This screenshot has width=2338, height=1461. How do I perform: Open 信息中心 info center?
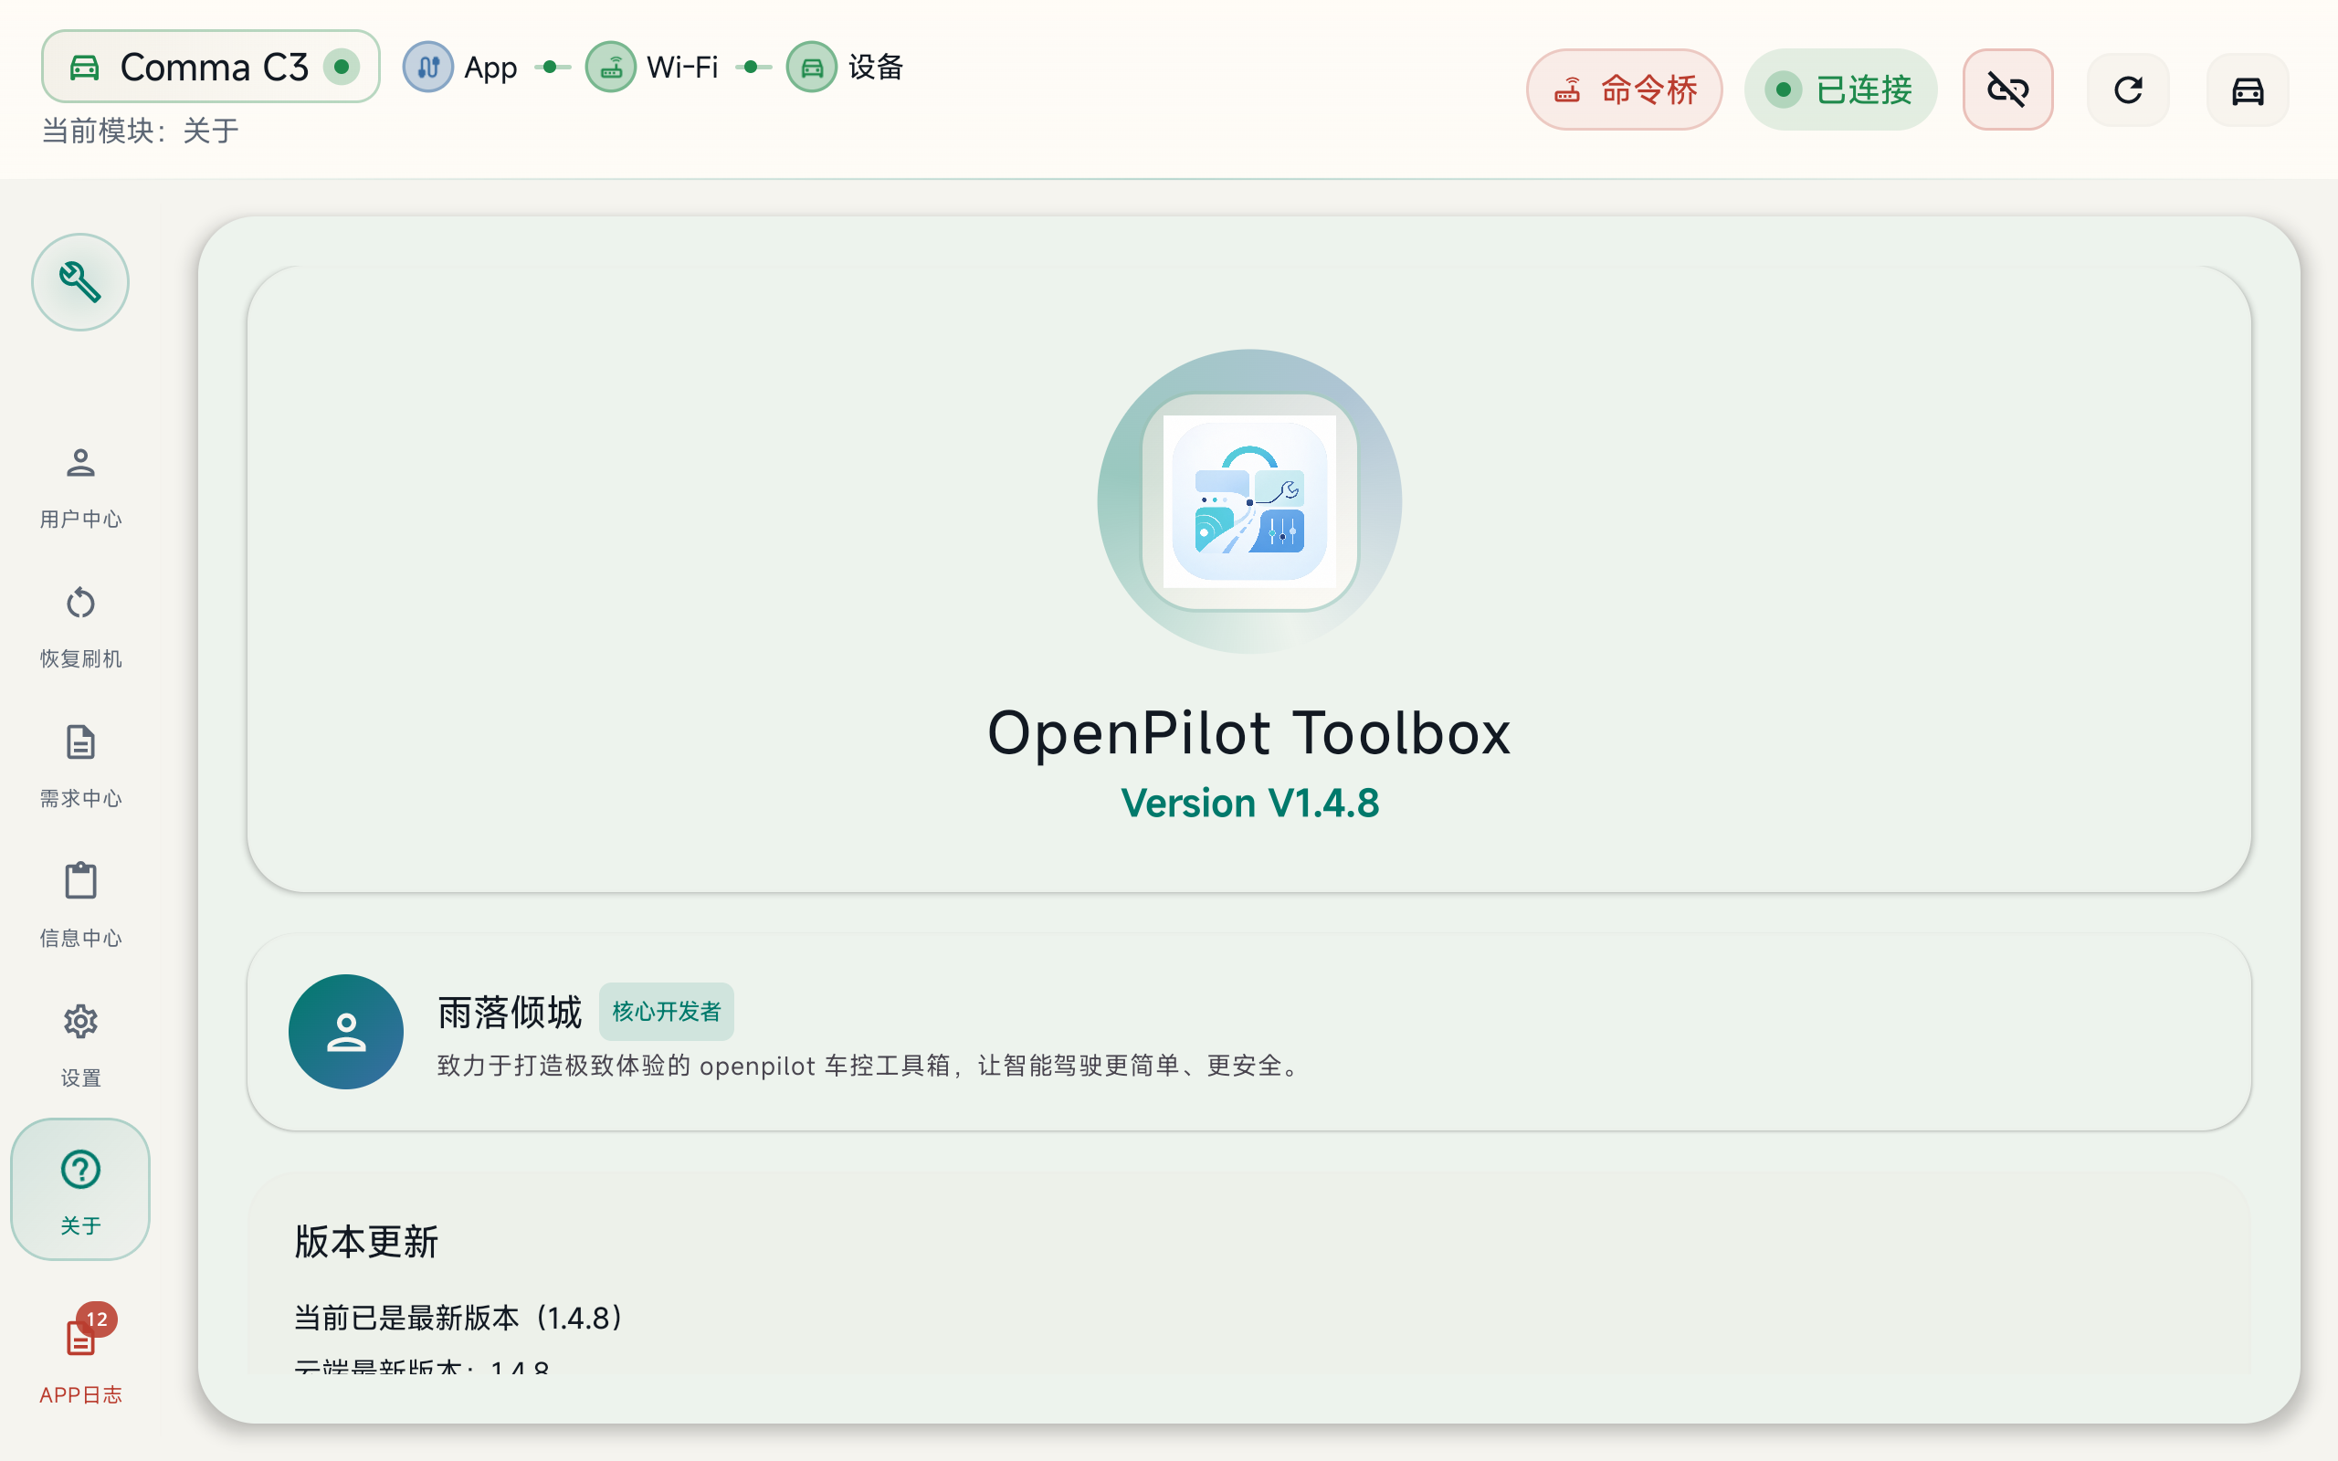point(80,907)
